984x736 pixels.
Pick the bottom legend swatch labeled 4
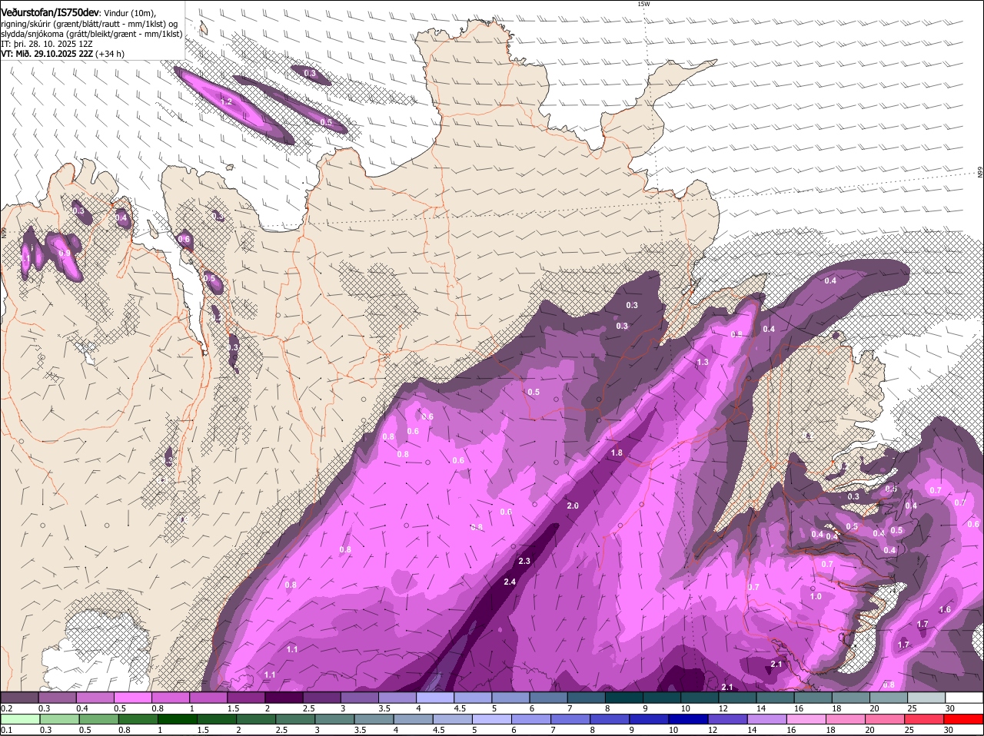point(413,719)
